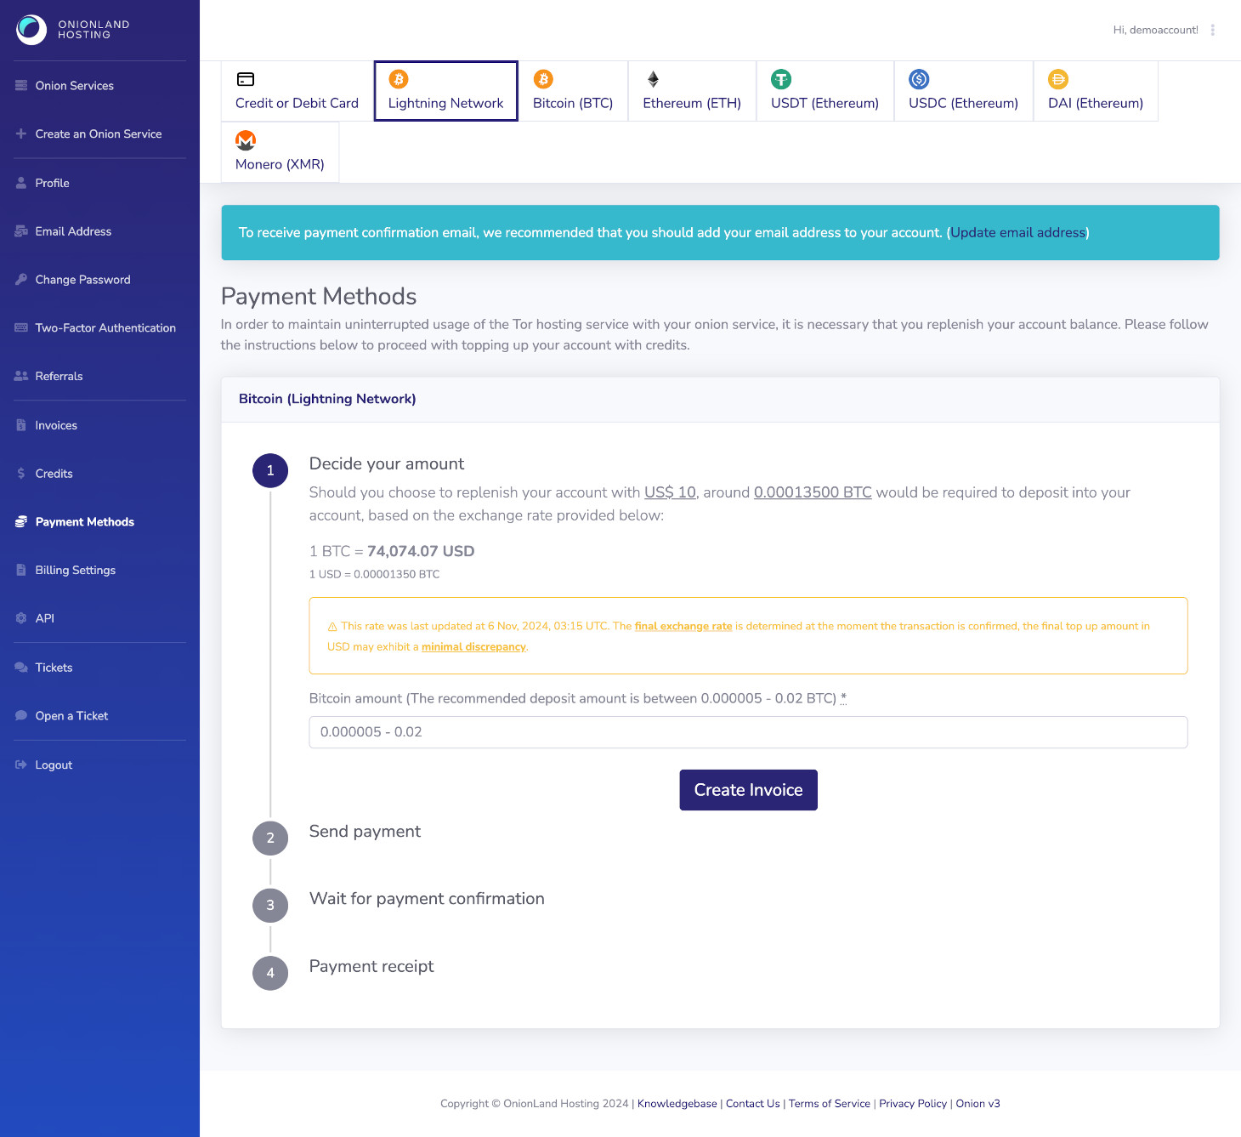The height and width of the screenshot is (1137, 1241).
Task: Click the key icon beside Change Password
Action: [21, 280]
